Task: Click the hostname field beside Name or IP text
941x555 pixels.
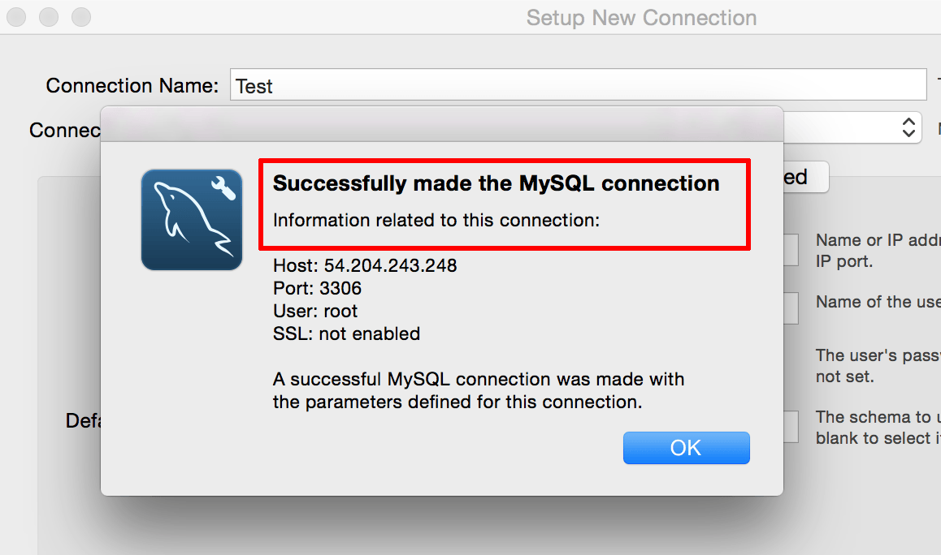Action: 791,250
